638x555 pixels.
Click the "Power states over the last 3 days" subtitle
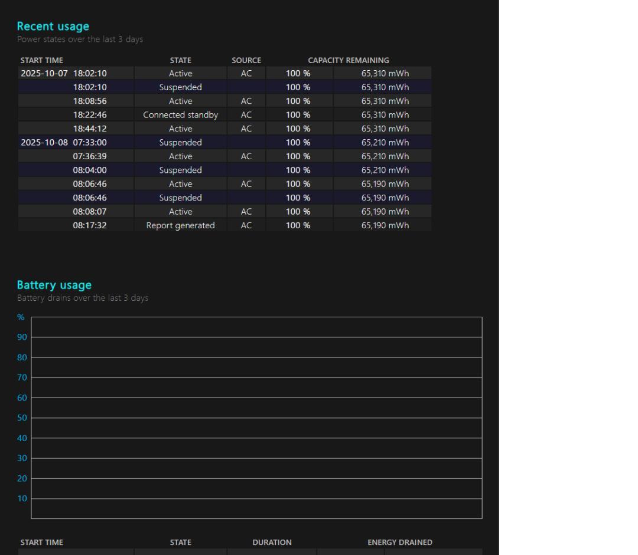tap(80, 40)
